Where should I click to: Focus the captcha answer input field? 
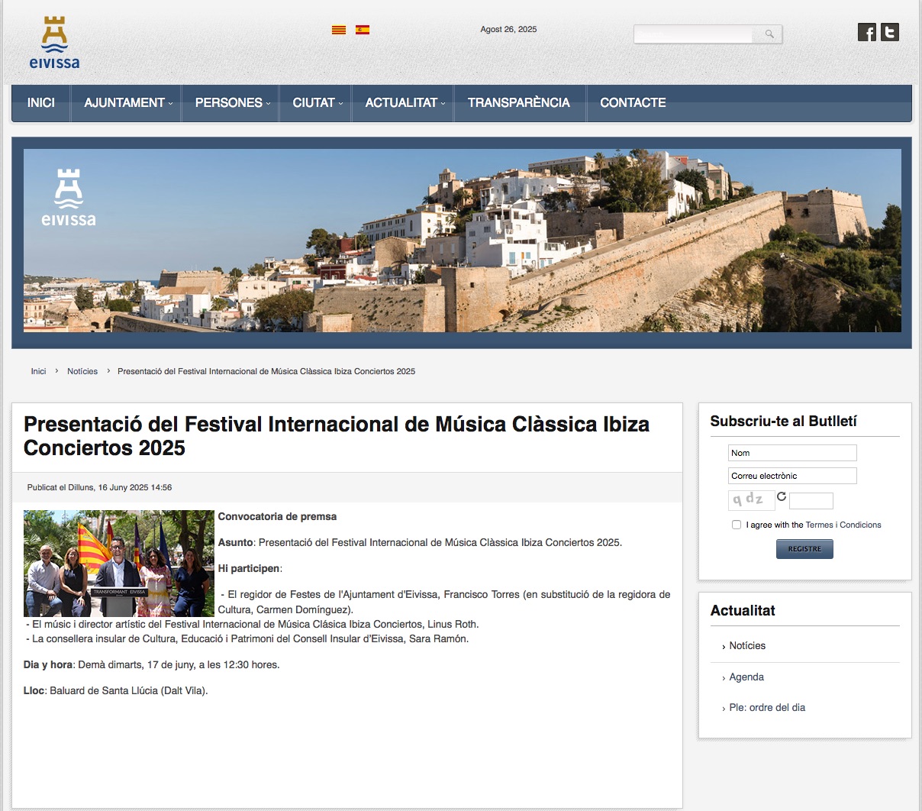pos(811,501)
